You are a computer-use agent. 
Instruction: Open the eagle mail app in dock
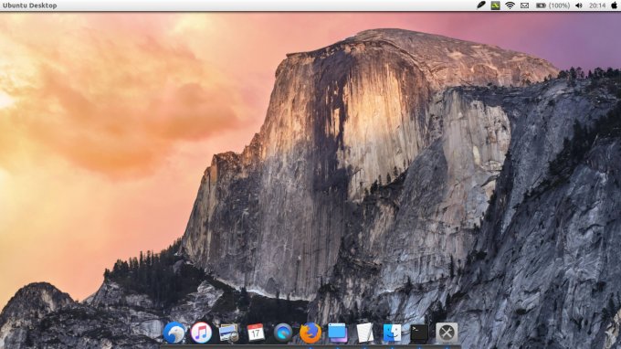tap(174, 333)
